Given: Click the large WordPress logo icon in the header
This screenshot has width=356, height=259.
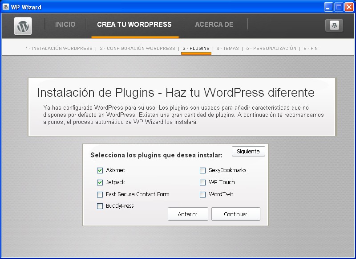Looking at the screenshot, I should pos(23,26).
